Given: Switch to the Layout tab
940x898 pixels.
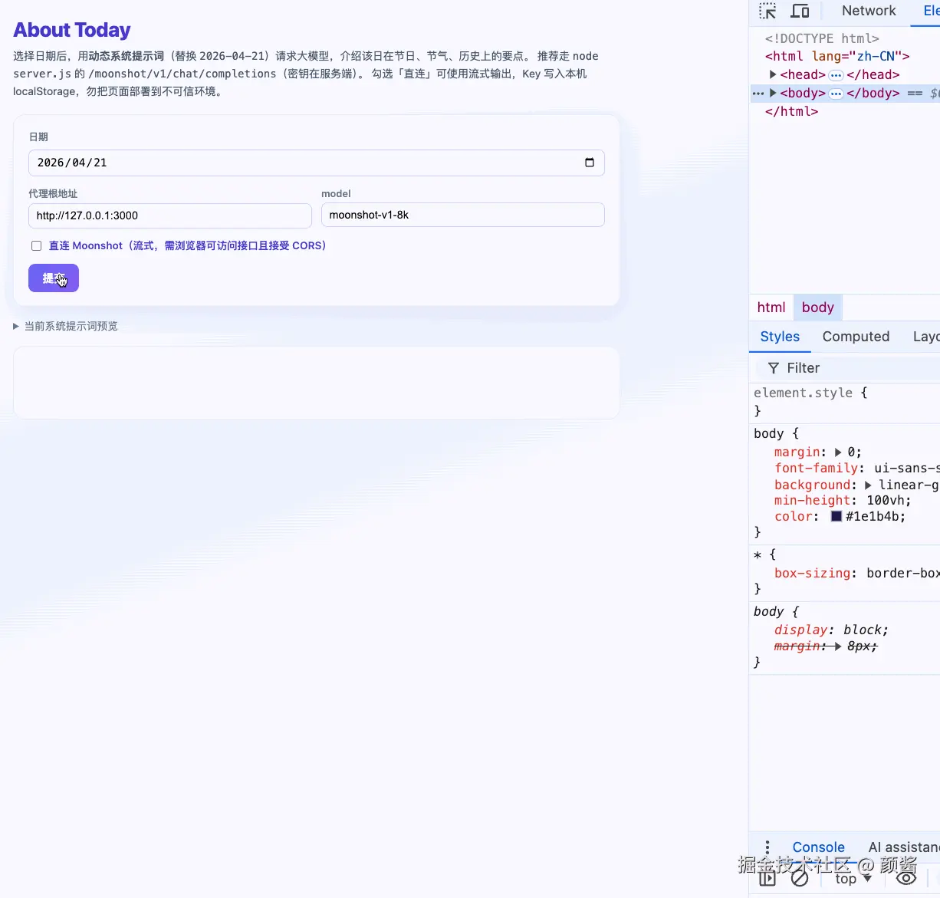Looking at the screenshot, I should [x=926, y=337].
